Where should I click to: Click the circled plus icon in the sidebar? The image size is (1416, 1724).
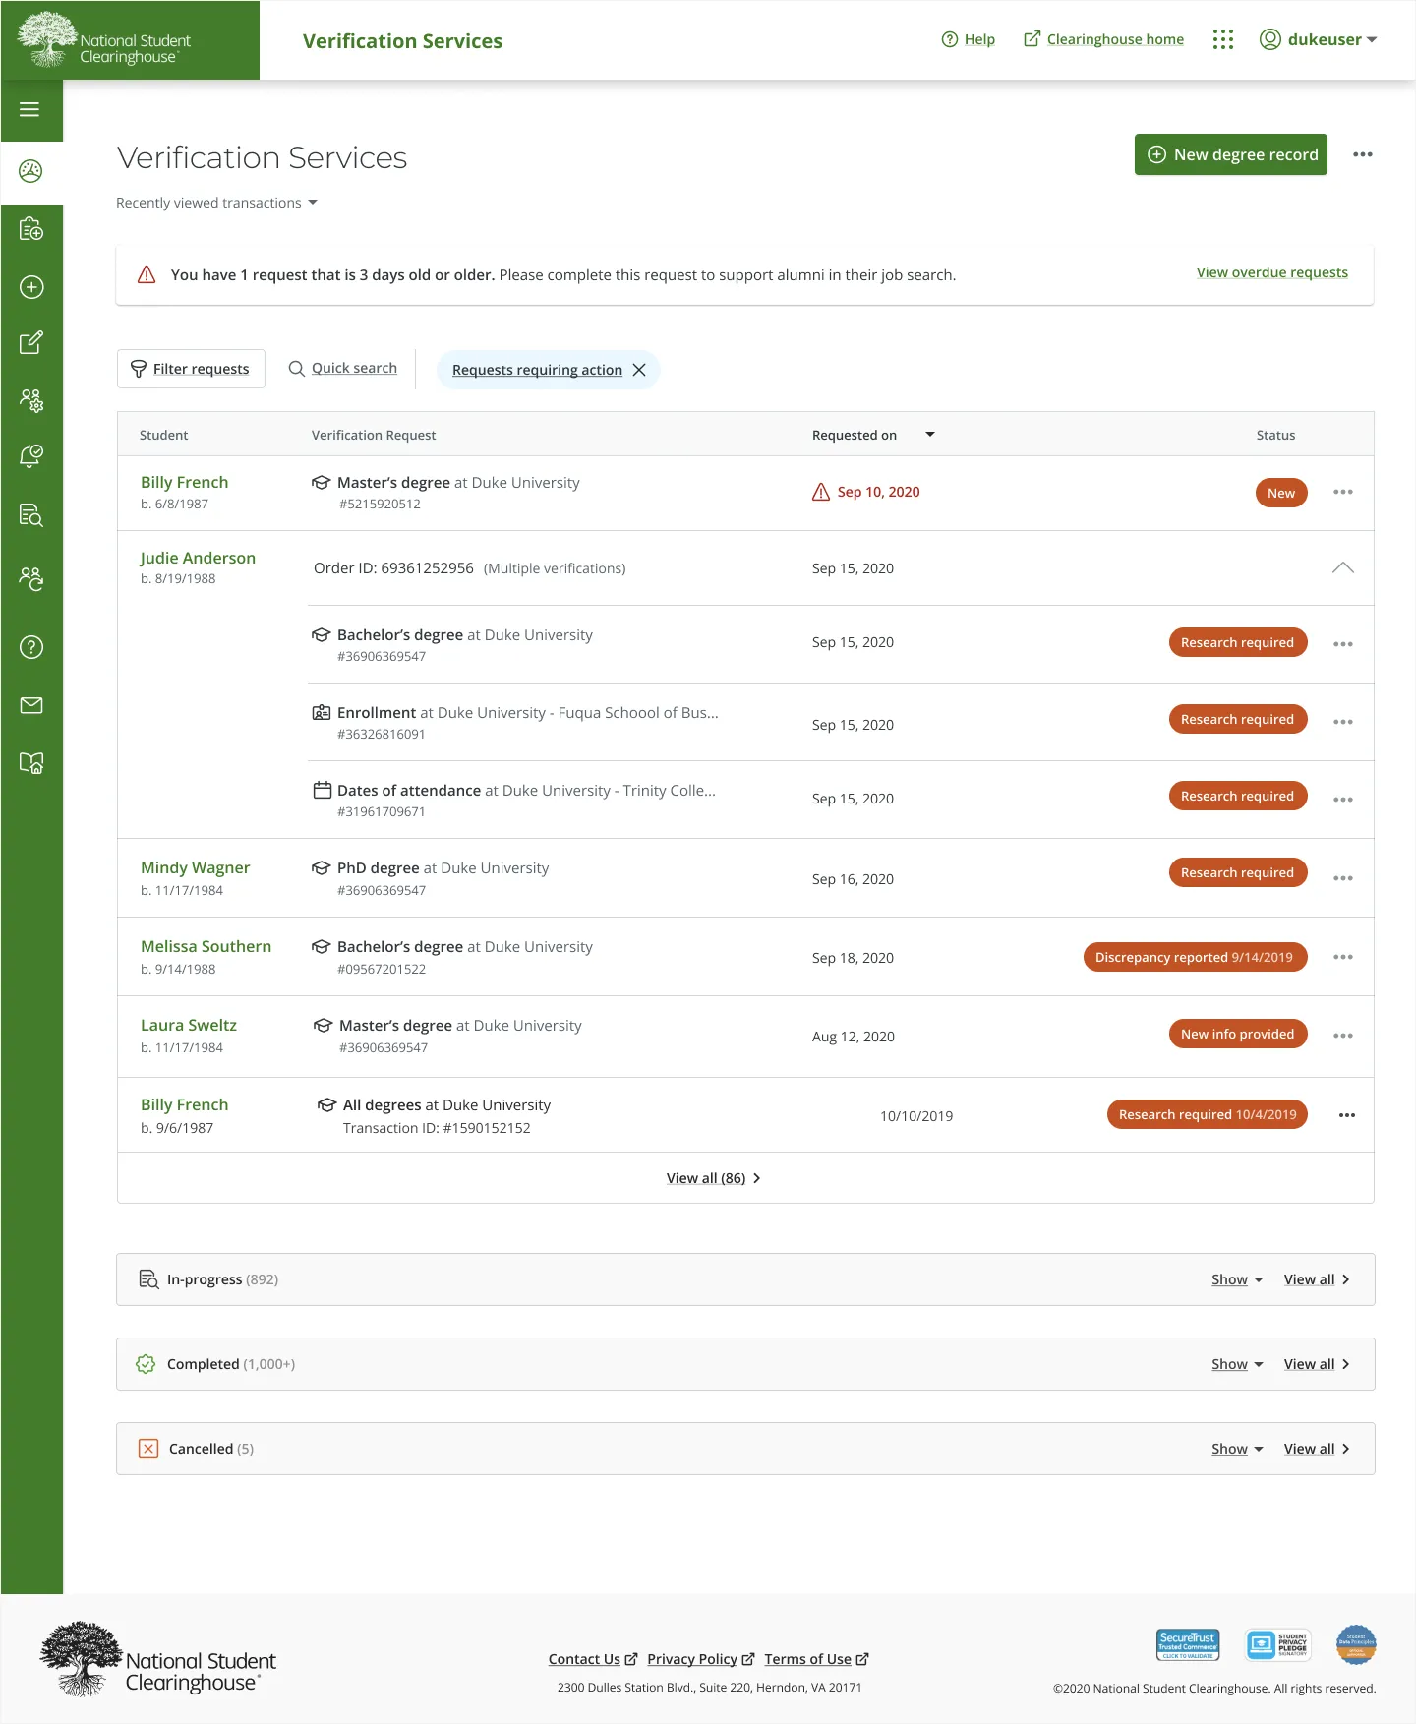(31, 287)
